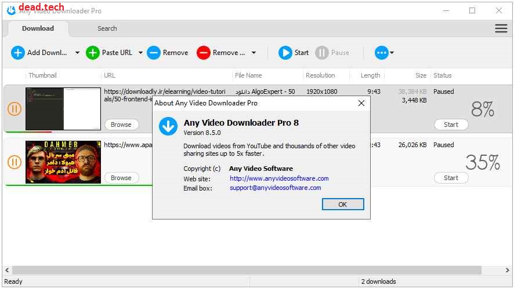Click the File Name column header
514x289 pixels.
tap(248, 75)
